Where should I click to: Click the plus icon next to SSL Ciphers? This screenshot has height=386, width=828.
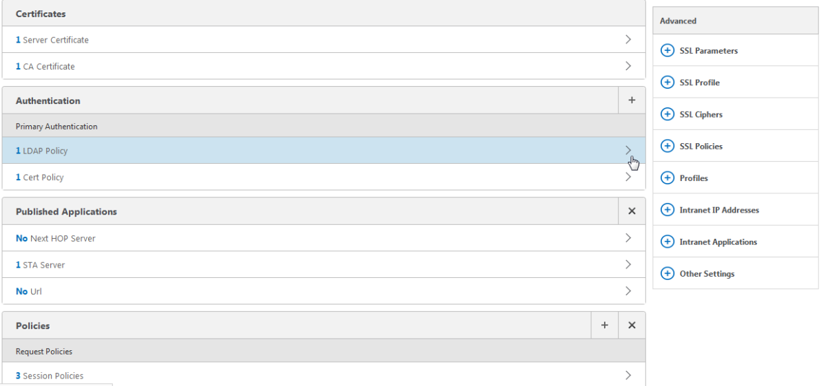[x=667, y=114]
